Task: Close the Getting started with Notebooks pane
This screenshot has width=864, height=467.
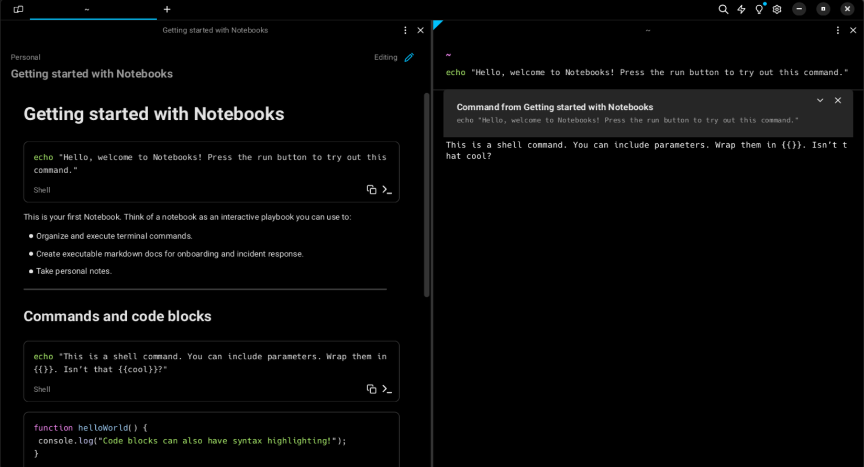Action: tap(420, 30)
